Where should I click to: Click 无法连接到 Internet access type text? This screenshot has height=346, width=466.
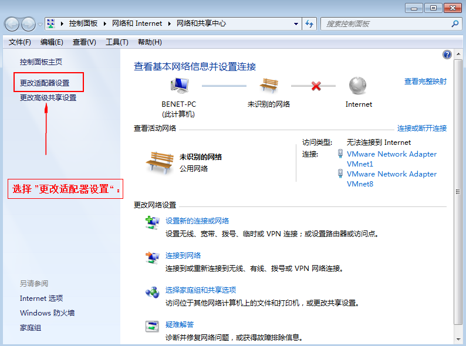[379, 143]
